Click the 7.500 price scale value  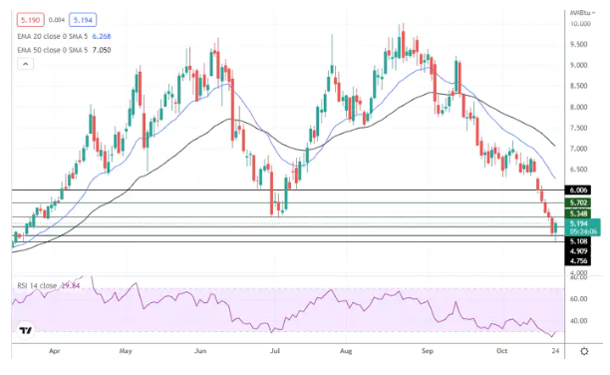click(579, 128)
